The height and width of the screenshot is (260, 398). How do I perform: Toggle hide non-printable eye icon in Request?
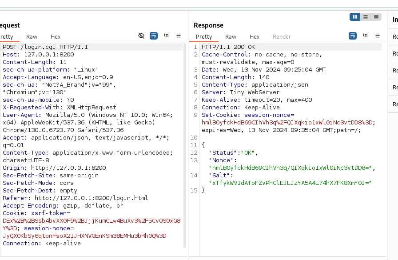[x=141, y=36]
